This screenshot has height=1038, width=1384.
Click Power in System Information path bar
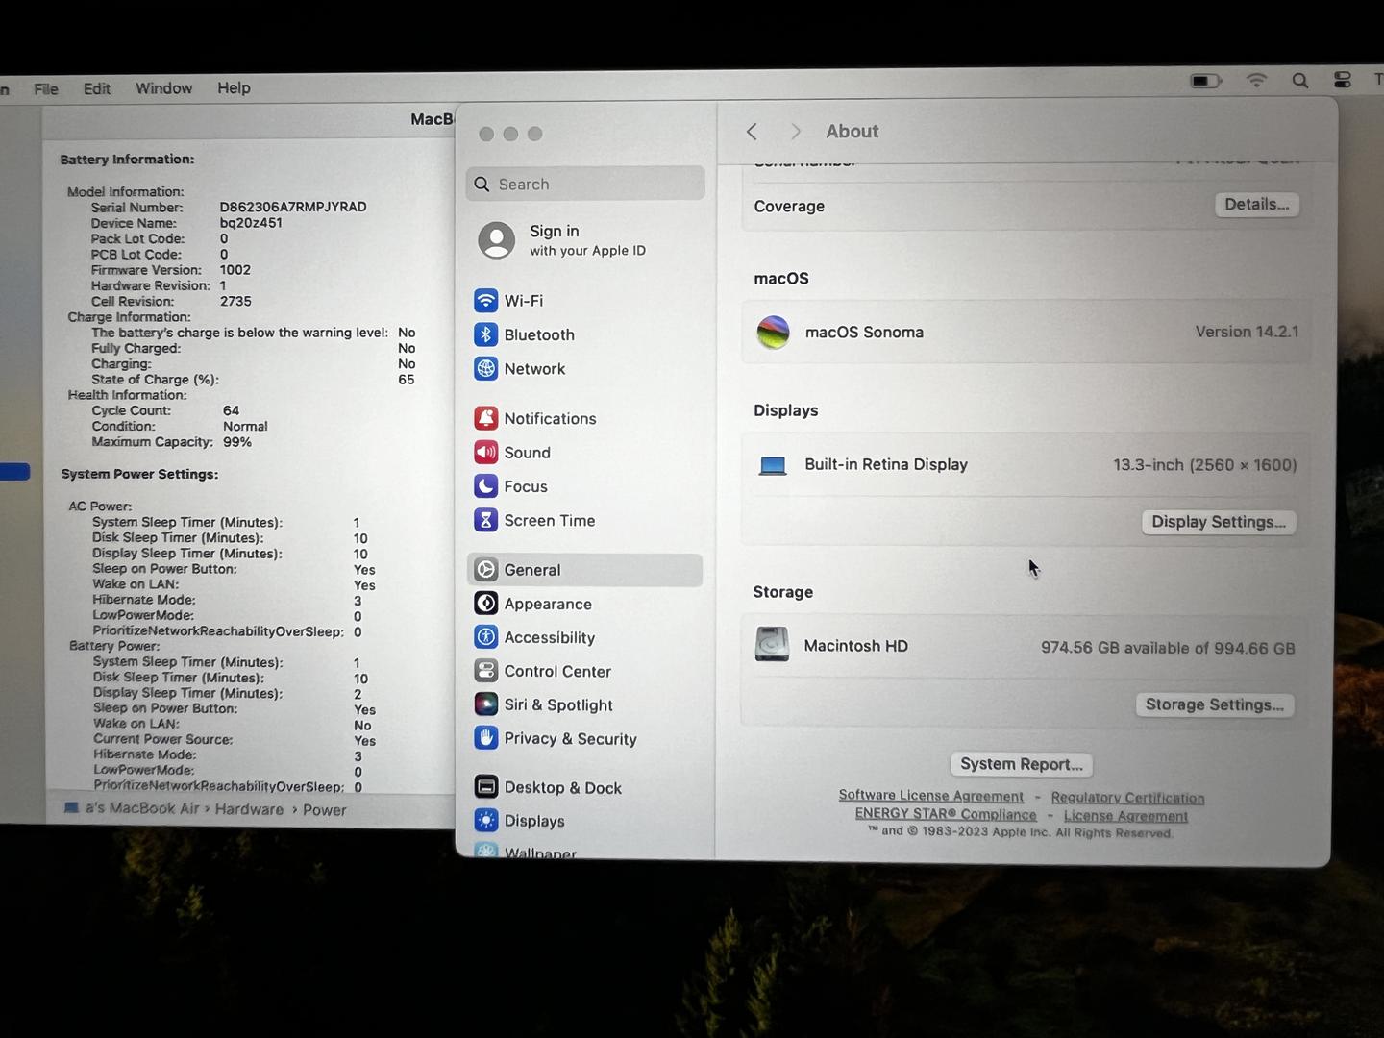[324, 810]
